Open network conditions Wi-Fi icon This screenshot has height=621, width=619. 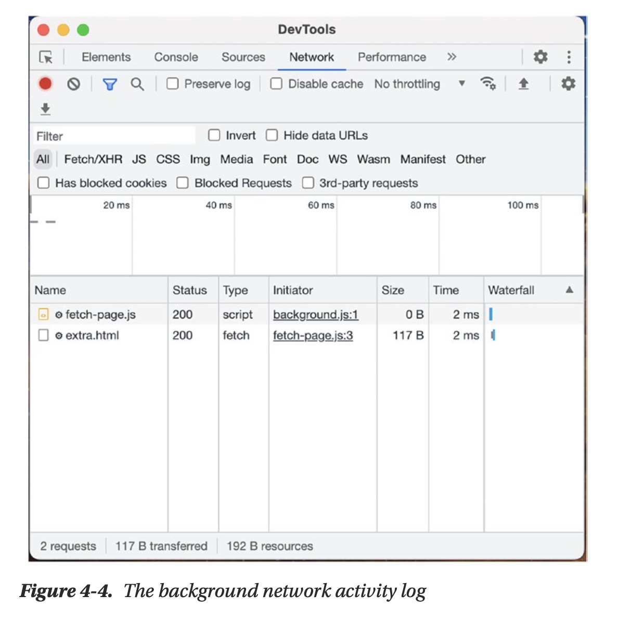pos(487,84)
